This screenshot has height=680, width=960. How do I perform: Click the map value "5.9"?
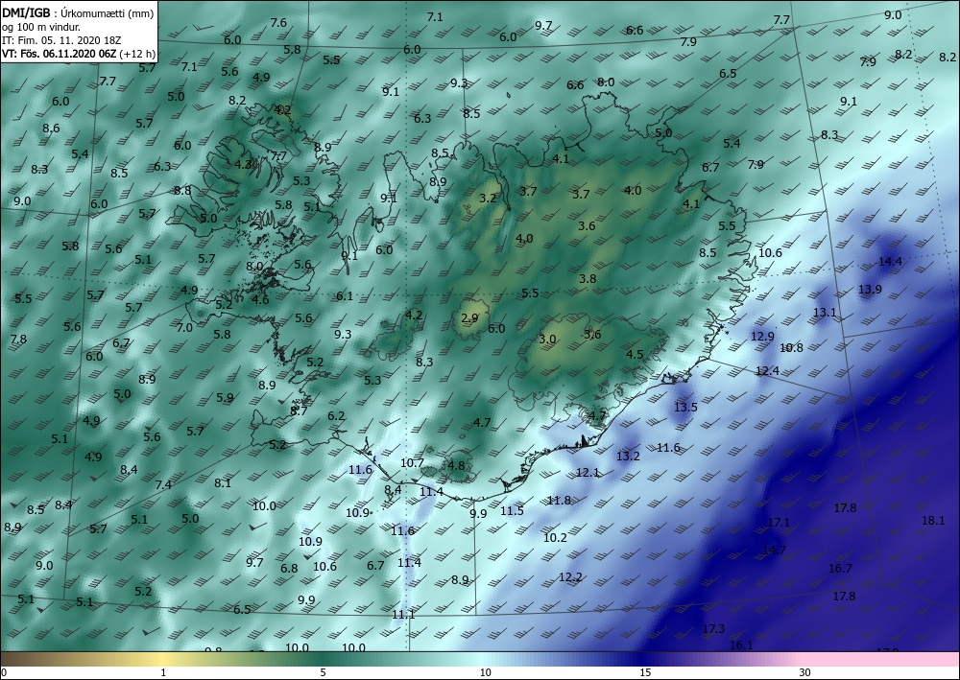[225, 398]
